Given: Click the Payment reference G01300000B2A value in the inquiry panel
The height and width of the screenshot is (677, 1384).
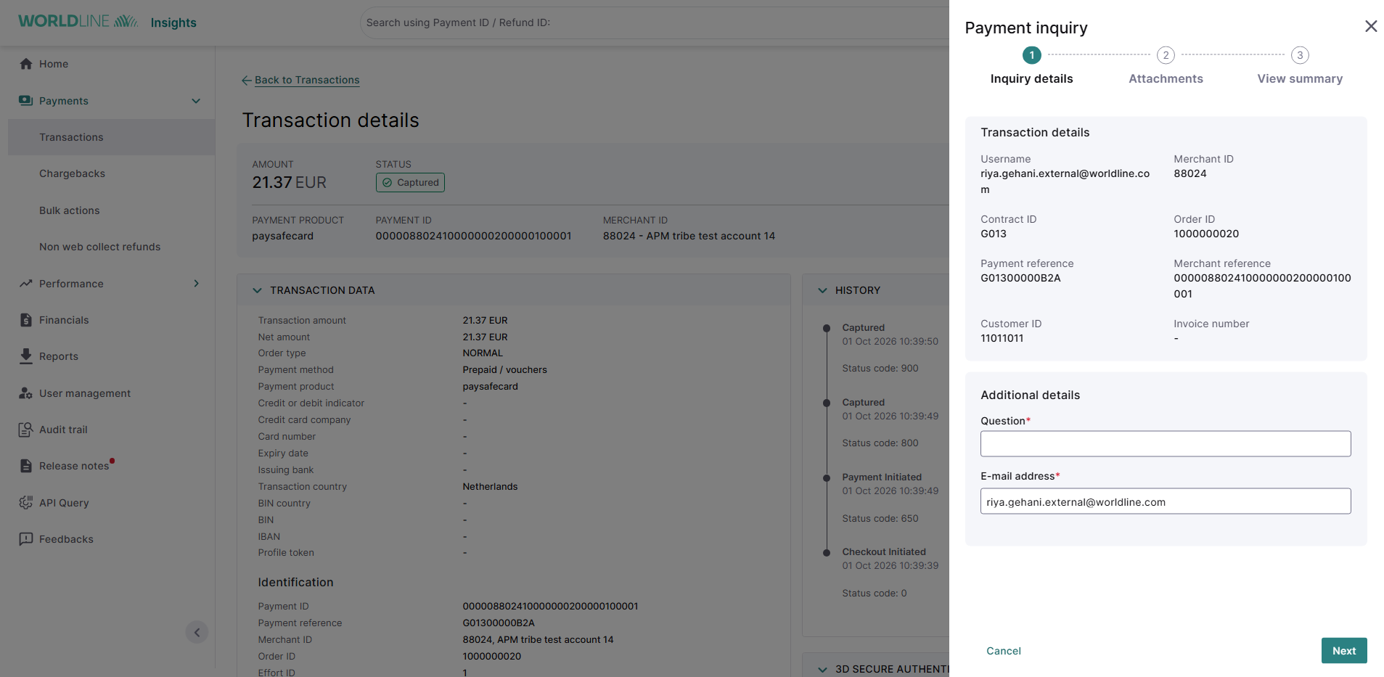Looking at the screenshot, I should [1020, 278].
